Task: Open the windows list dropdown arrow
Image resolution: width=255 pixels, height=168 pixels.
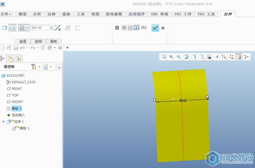Action: 55,48
